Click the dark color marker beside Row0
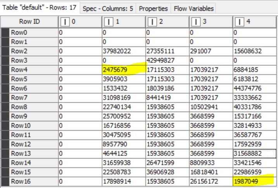 tap(5, 33)
